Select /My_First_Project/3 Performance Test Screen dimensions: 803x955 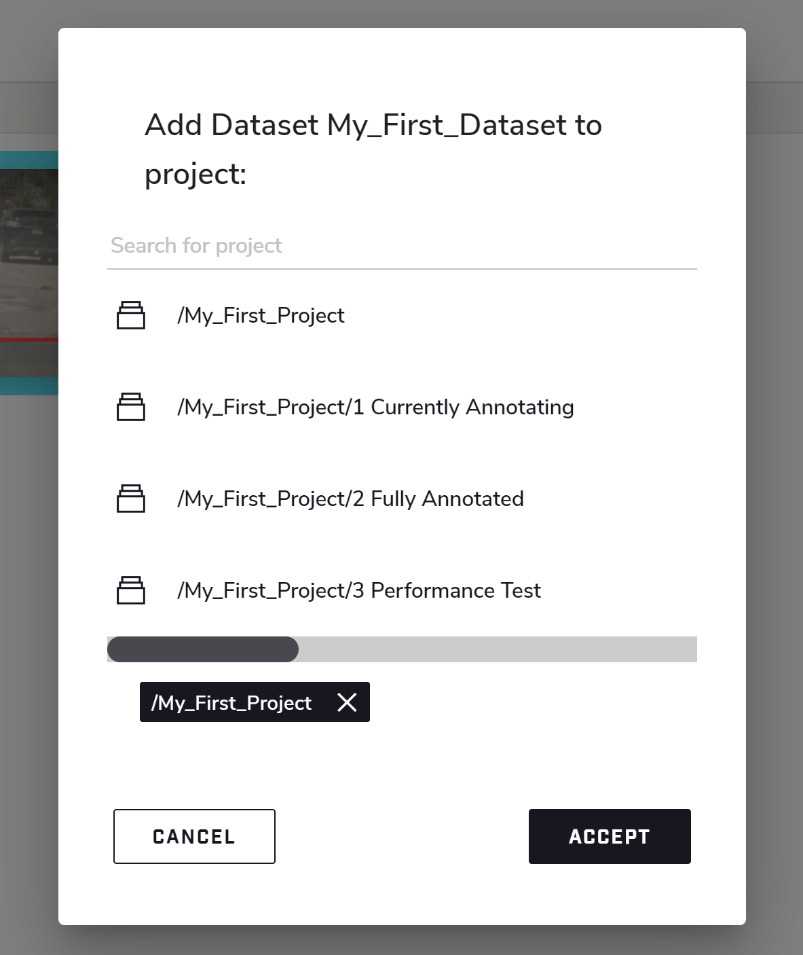point(359,590)
